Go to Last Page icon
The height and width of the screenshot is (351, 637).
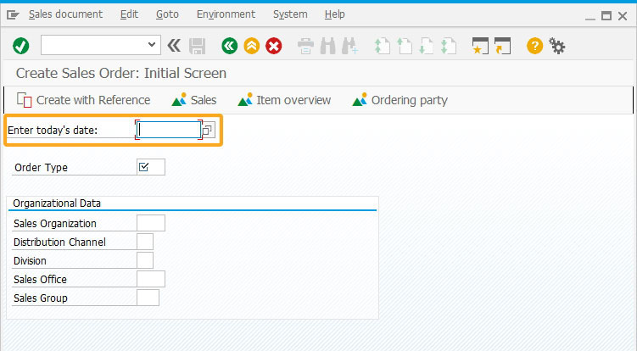click(x=449, y=46)
